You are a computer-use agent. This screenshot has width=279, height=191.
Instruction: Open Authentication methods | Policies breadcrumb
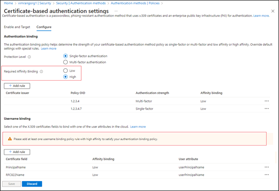(135, 3)
